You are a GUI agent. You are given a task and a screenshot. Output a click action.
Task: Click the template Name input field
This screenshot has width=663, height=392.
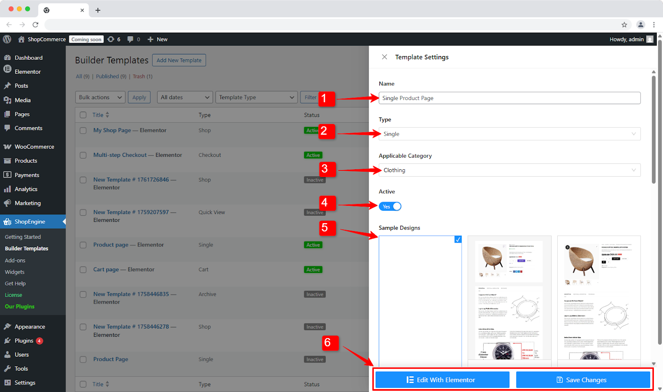(x=509, y=98)
